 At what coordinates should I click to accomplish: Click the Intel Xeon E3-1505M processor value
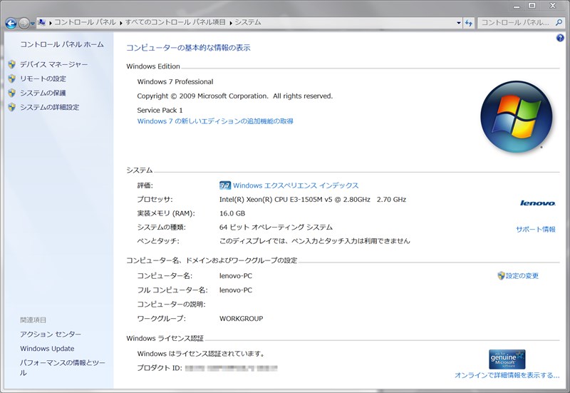[x=313, y=200]
